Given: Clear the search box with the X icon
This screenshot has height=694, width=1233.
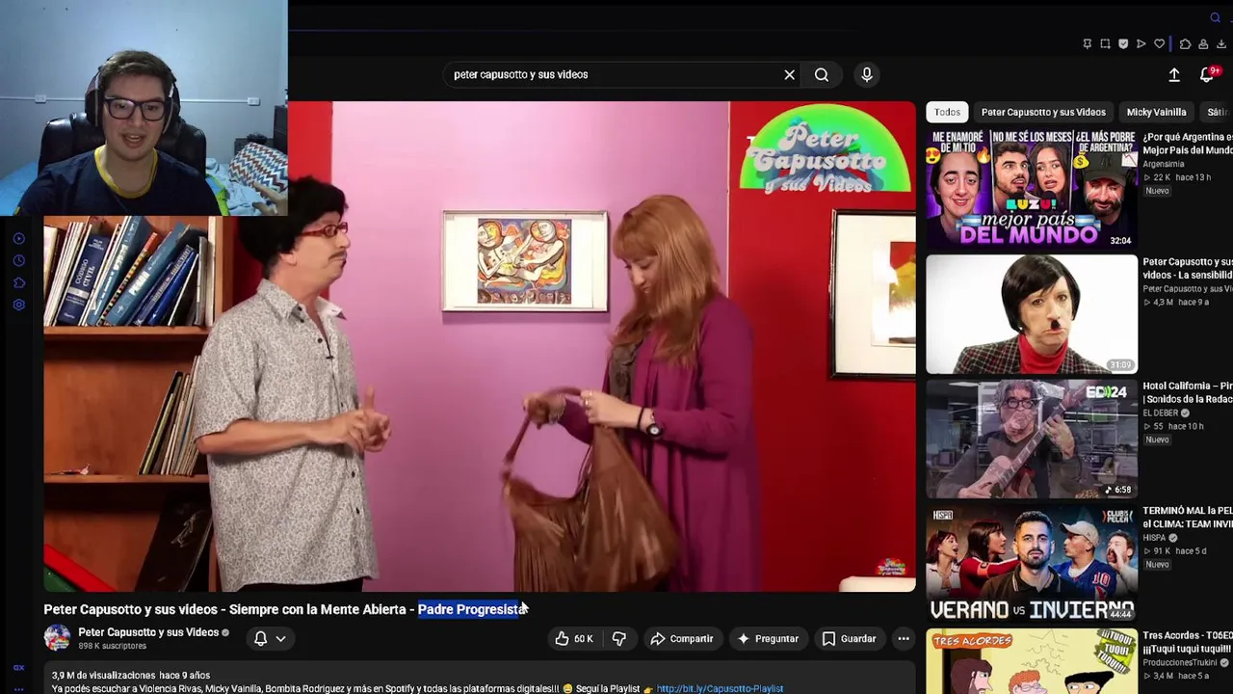Looking at the screenshot, I should pos(789,74).
